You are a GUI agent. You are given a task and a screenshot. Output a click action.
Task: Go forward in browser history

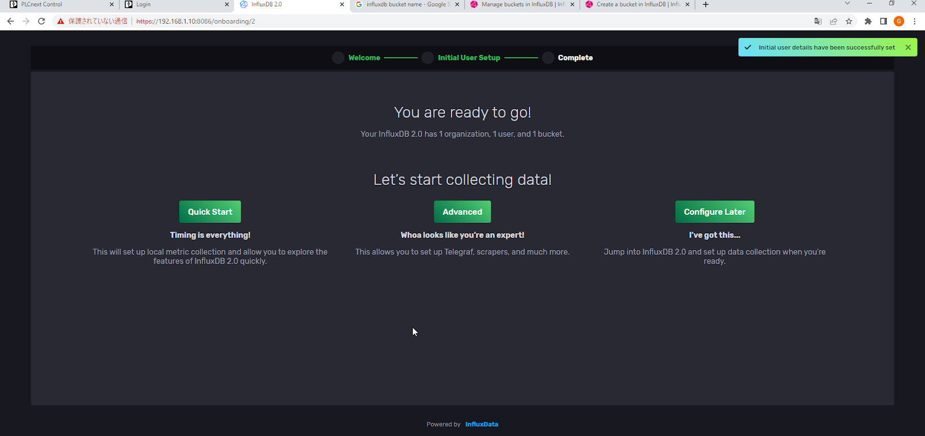(25, 21)
